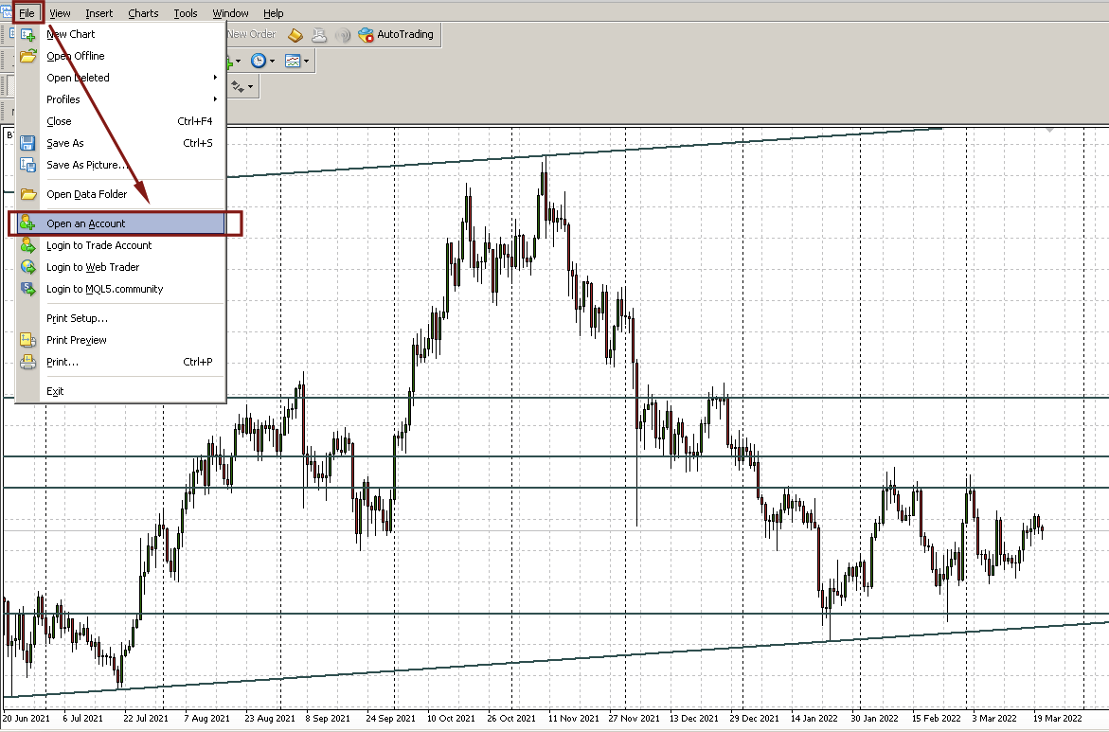Click the Open an Account user icon
Screen dimensions: 1109x732
click(x=27, y=223)
